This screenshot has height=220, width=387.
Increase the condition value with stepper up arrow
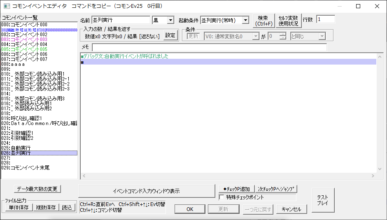283,35
